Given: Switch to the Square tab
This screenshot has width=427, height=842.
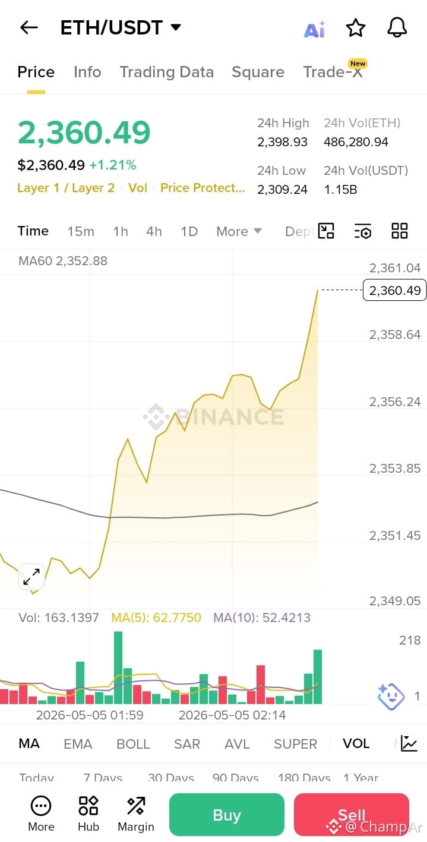Looking at the screenshot, I should 258,72.
